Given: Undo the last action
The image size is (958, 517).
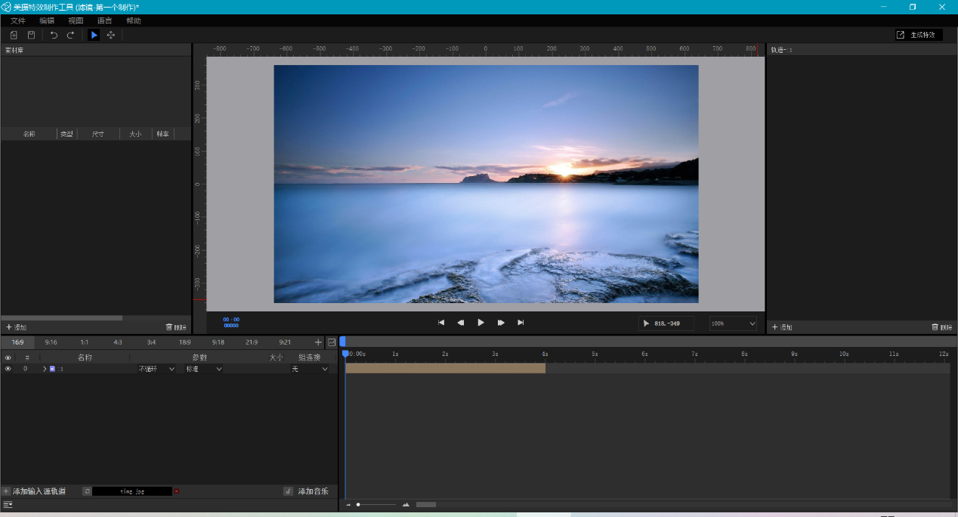Looking at the screenshot, I should [54, 35].
